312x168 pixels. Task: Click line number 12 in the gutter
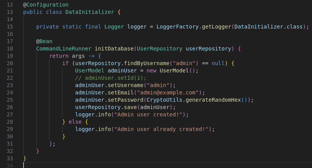10,5
